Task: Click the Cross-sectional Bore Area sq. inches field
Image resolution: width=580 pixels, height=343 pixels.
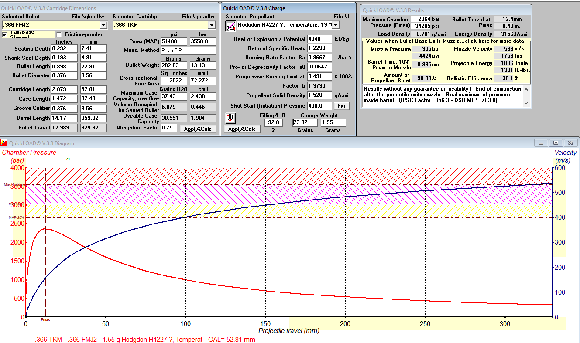Action: [x=174, y=81]
